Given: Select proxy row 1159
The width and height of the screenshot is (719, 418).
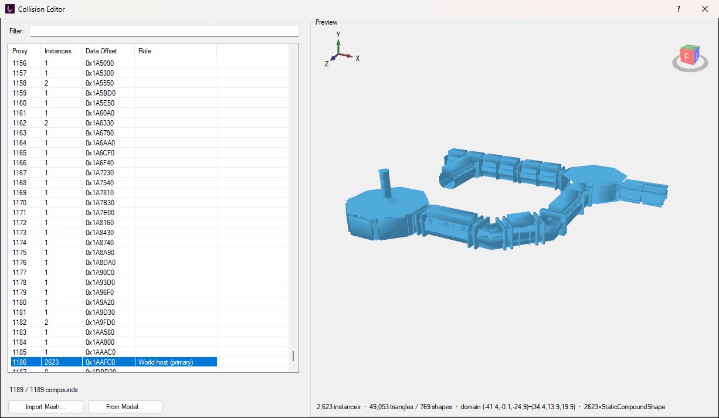Looking at the screenshot, I should [114, 93].
